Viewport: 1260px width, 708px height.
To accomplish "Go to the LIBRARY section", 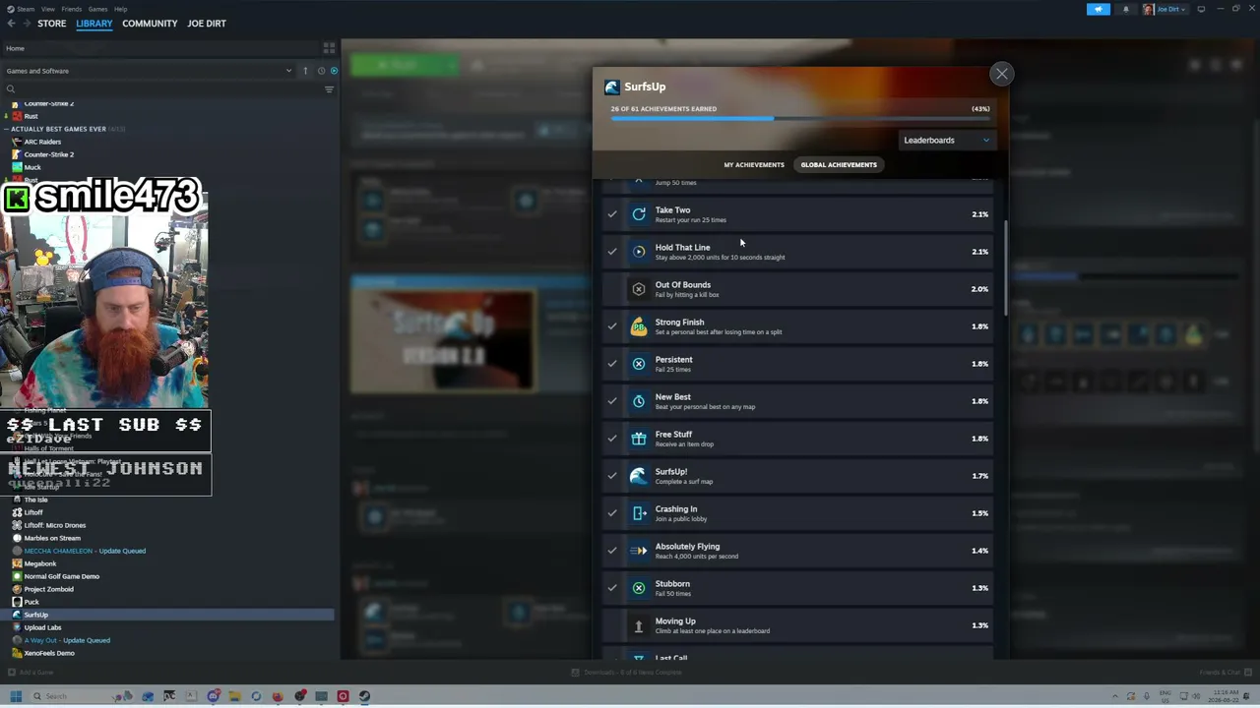I will coord(94,24).
